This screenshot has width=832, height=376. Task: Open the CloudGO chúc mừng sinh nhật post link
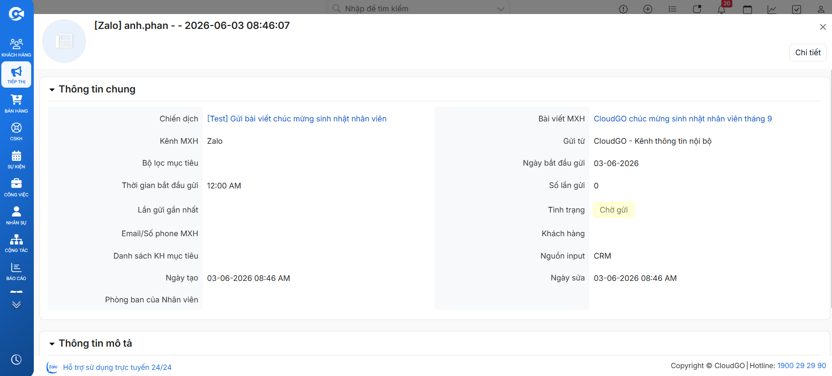pyautogui.click(x=683, y=119)
